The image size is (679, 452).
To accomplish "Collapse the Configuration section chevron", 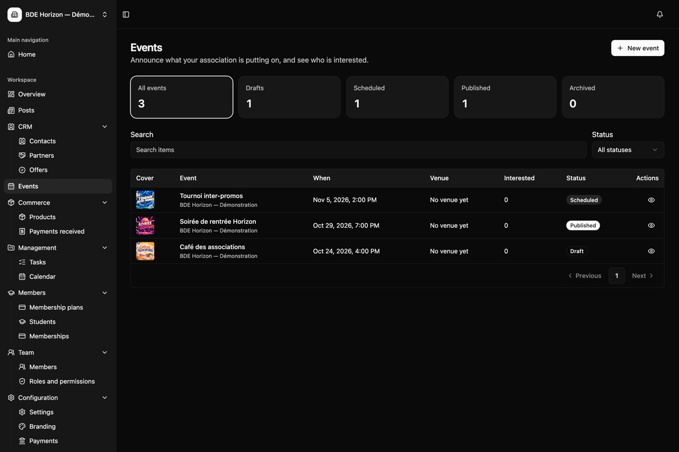I will point(105,398).
